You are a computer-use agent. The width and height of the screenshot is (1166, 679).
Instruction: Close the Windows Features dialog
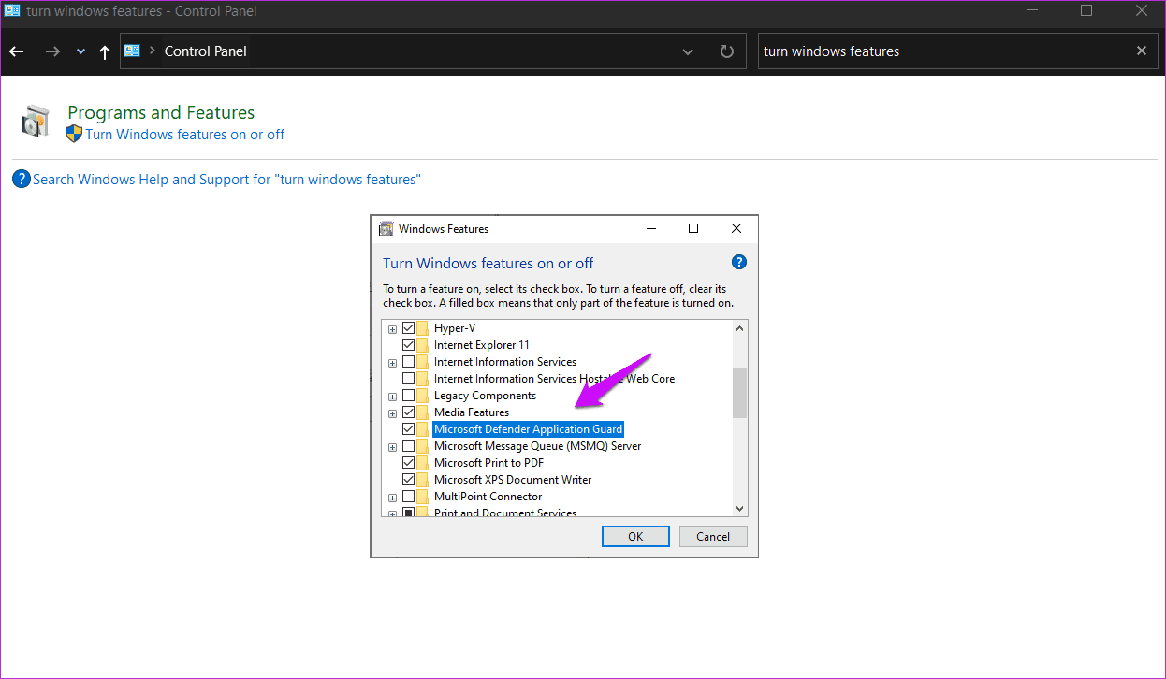tap(736, 228)
